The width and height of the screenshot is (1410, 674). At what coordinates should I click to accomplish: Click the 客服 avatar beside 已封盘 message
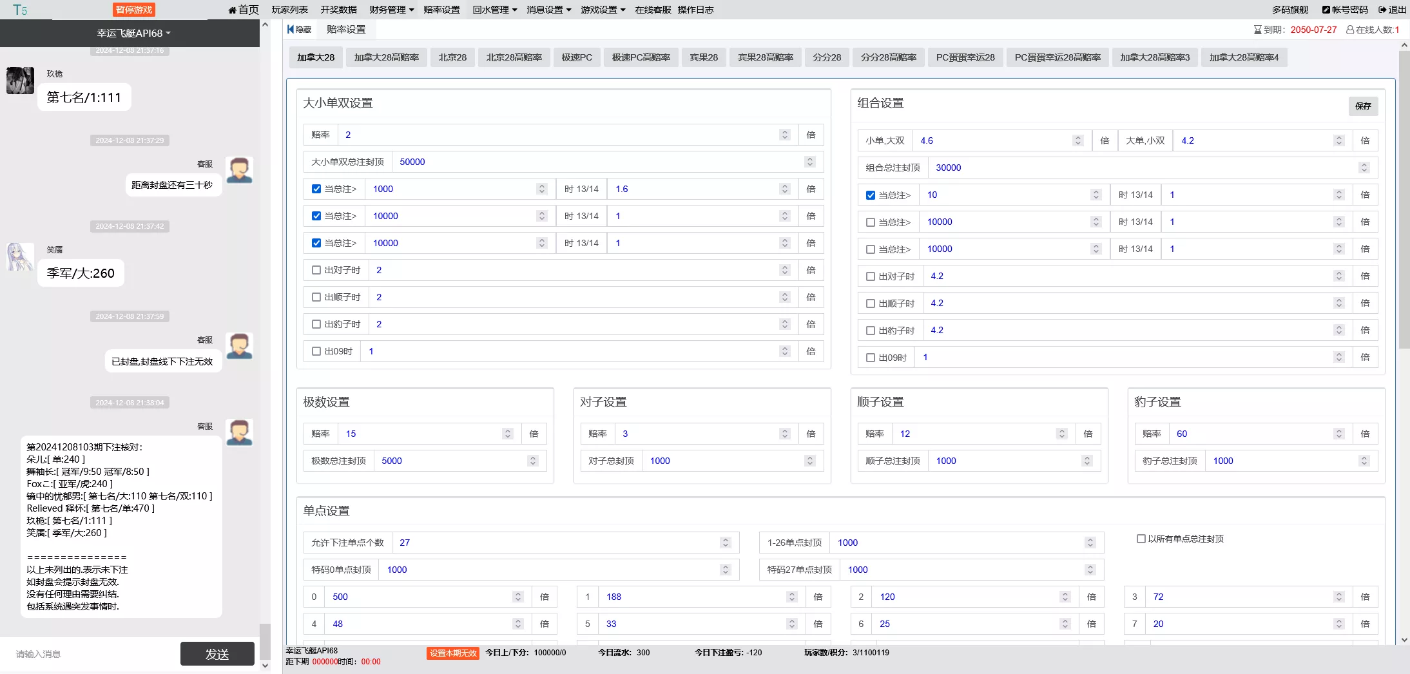pyautogui.click(x=239, y=347)
